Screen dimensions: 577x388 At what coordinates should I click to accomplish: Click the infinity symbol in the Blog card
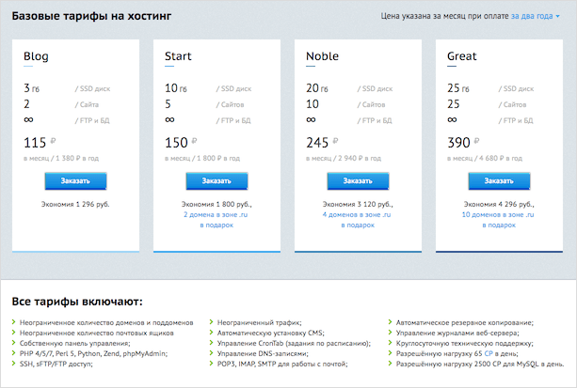pyautogui.click(x=28, y=119)
